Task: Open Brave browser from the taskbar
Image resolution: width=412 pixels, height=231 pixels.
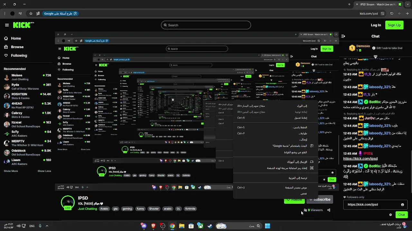Action: coord(153,226)
